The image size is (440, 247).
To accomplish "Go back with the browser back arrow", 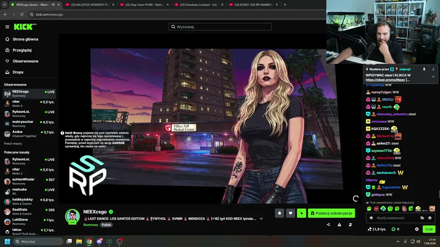I will coord(5,14).
